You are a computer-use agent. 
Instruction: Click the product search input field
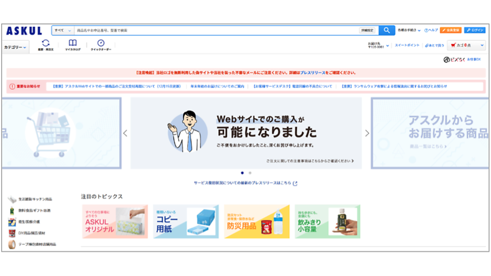[216, 30]
